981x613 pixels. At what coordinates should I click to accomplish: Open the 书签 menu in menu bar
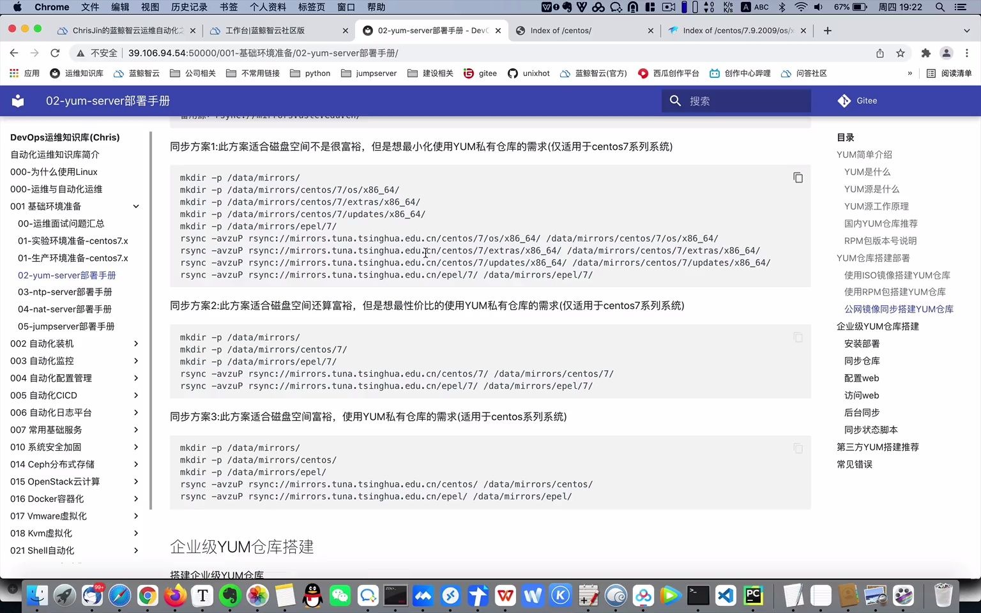pyautogui.click(x=229, y=7)
